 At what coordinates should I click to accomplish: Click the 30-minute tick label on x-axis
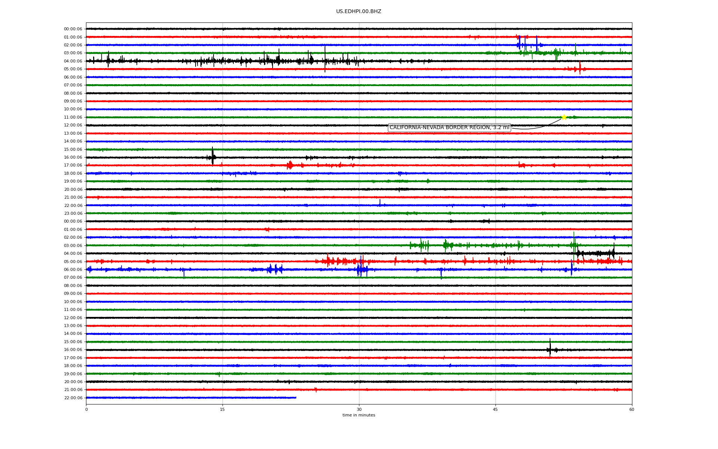(x=359, y=409)
